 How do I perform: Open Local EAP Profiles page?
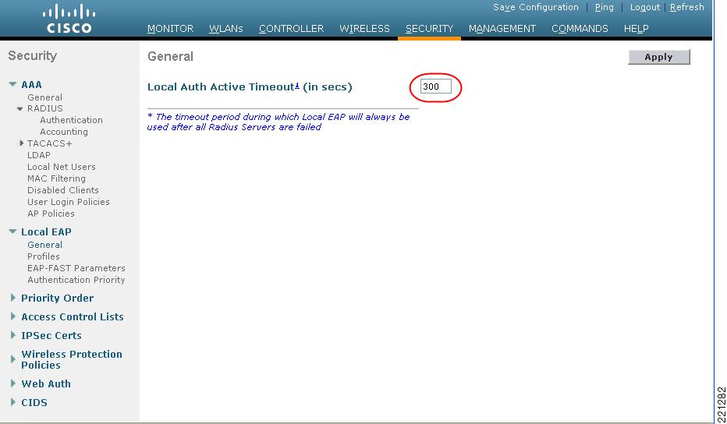[43, 256]
